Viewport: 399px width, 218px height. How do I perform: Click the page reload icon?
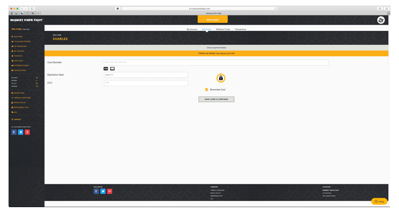click(x=275, y=9)
